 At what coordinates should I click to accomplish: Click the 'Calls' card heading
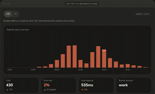8,80
